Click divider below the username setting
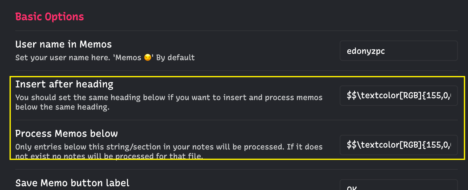 pyautogui.click(x=237, y=71)
